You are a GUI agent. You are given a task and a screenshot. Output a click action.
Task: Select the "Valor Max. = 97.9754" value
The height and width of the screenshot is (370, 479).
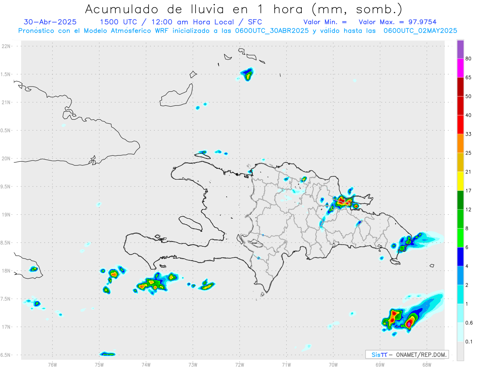click(x=398, y=22)
